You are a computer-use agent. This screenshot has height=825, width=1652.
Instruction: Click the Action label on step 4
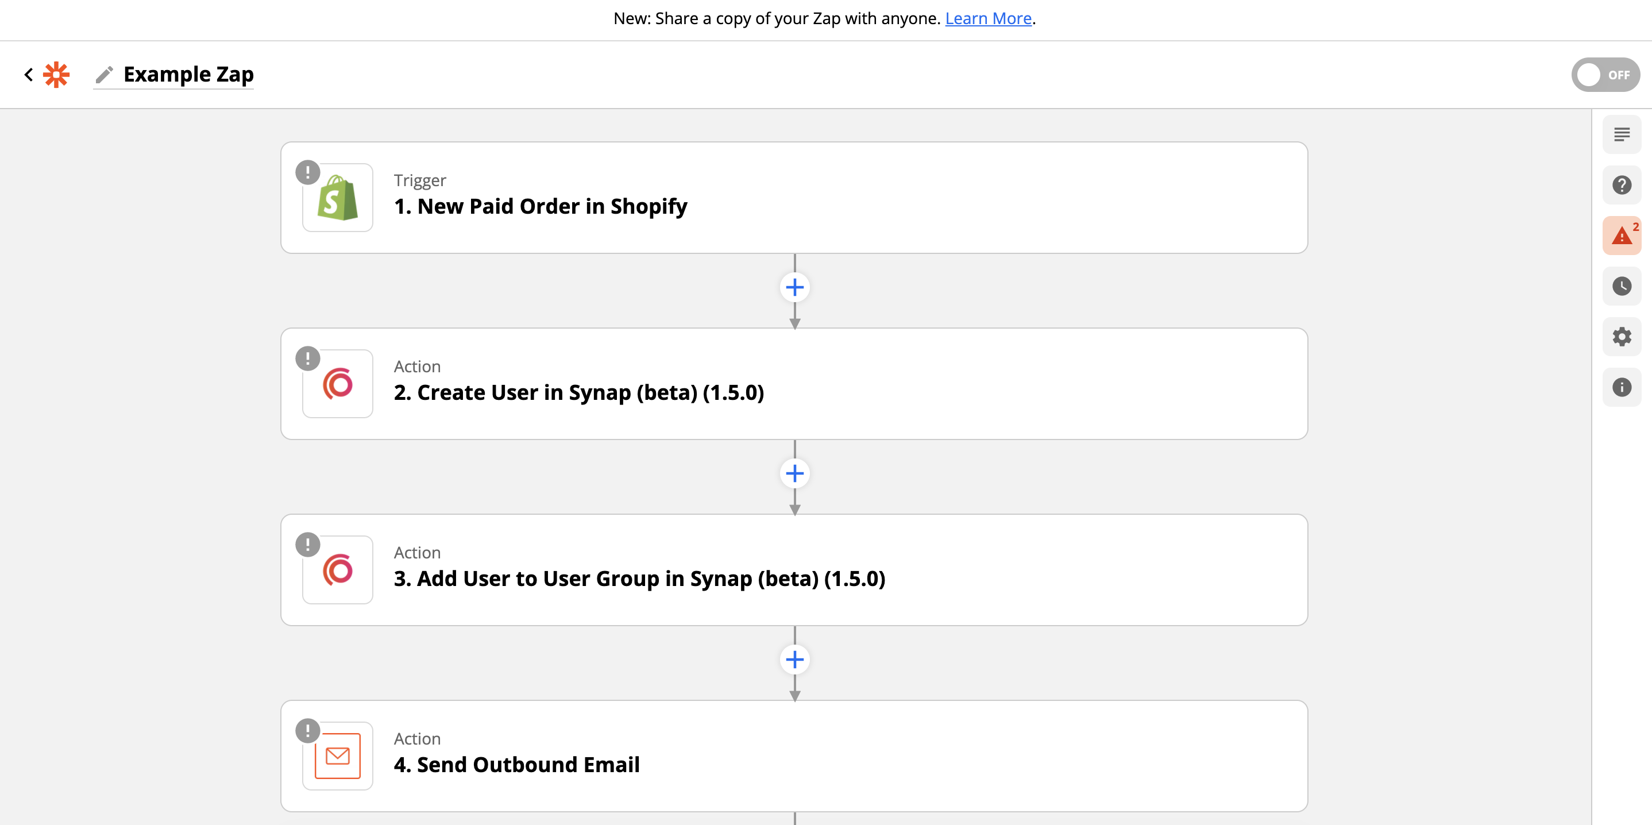(x=417, y=738)
